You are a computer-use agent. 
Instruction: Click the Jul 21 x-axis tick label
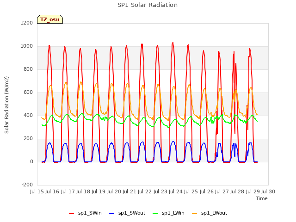[x=129, y=191]
